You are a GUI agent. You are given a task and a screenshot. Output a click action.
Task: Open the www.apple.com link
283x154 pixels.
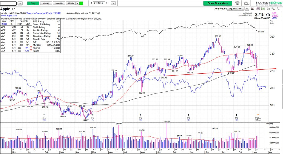tap(9, 16)
